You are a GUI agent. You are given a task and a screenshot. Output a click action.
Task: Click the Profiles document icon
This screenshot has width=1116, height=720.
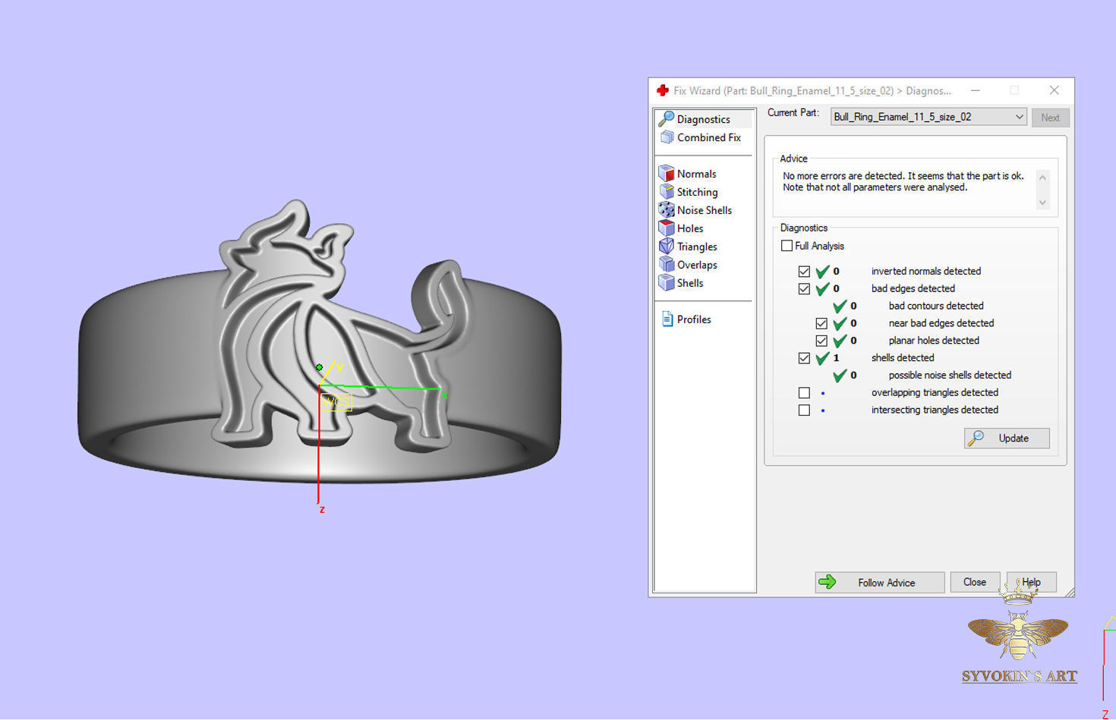[667, 319]
